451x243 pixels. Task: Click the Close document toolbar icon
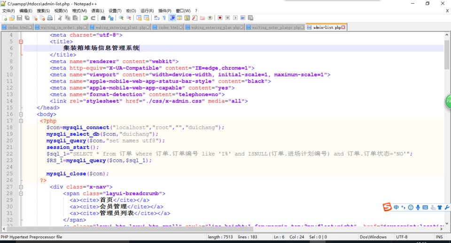pos(35,18)
